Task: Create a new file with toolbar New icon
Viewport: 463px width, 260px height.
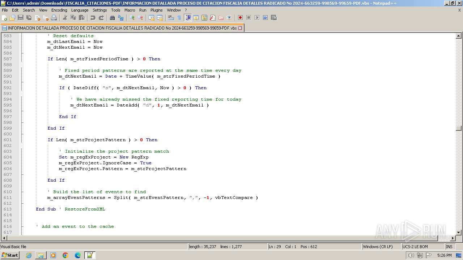Action: [x=5, y=18]
